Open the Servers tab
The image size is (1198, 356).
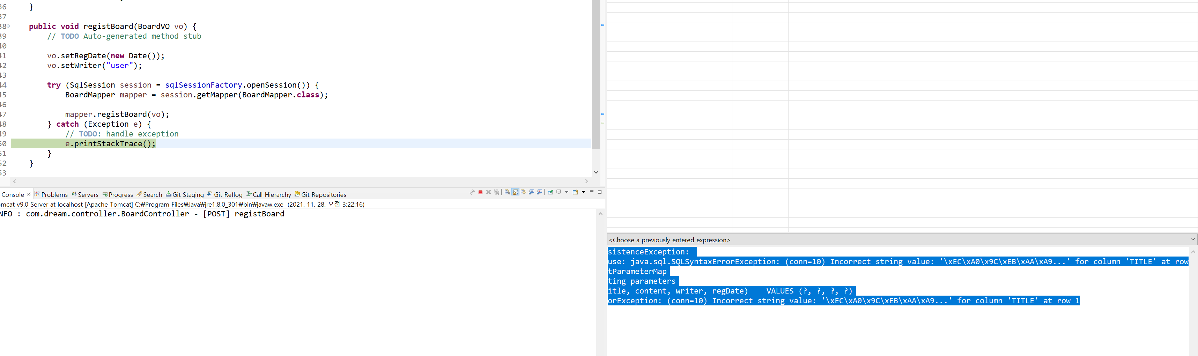coord(84,195)
